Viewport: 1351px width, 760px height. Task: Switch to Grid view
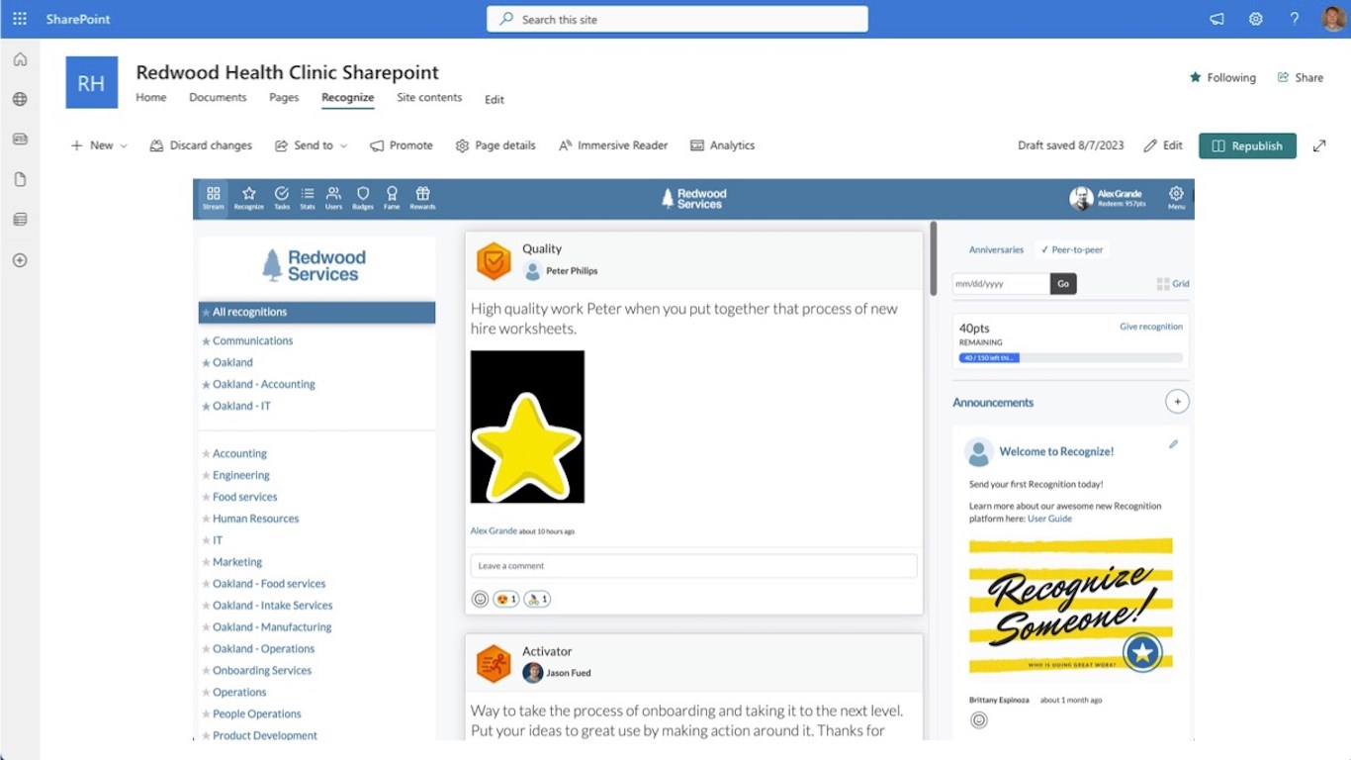1173,284
